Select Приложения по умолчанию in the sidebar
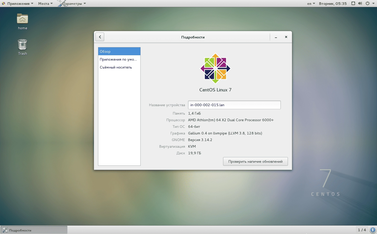This screenshot has height=234, width=377. click(119, 59)
